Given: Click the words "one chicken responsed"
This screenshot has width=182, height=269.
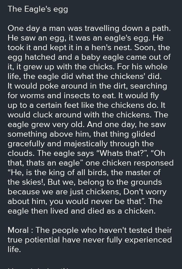Looking at the screenshot, I should [129, 163].
